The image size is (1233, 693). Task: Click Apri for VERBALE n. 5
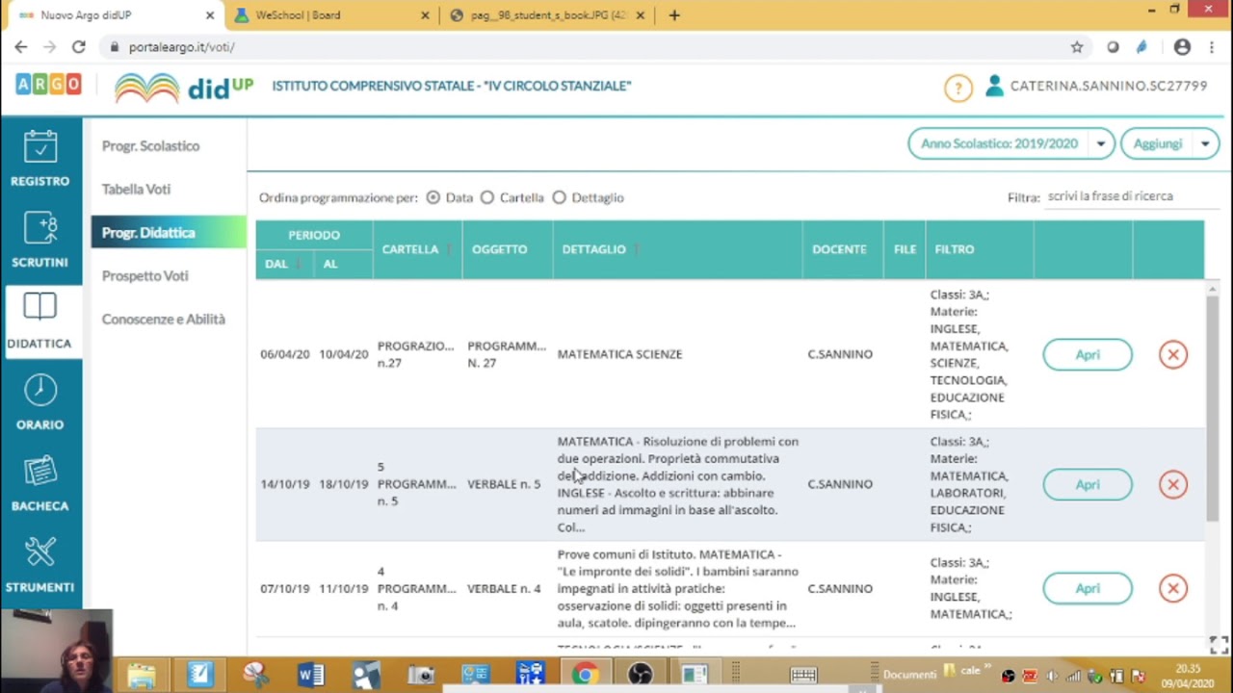coord(1088,484)
